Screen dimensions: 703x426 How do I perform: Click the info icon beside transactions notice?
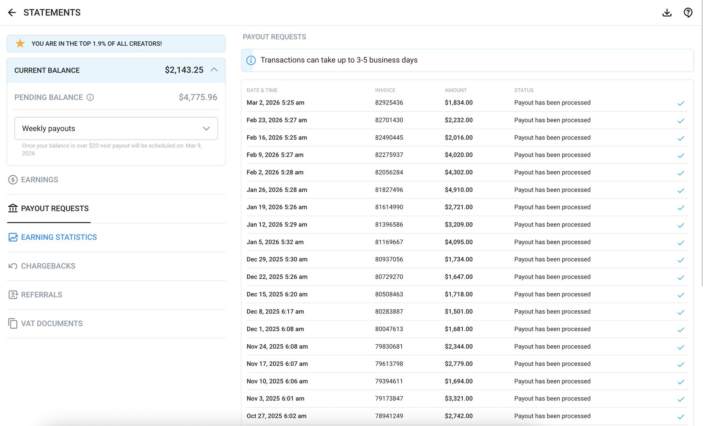pos(251,60)
